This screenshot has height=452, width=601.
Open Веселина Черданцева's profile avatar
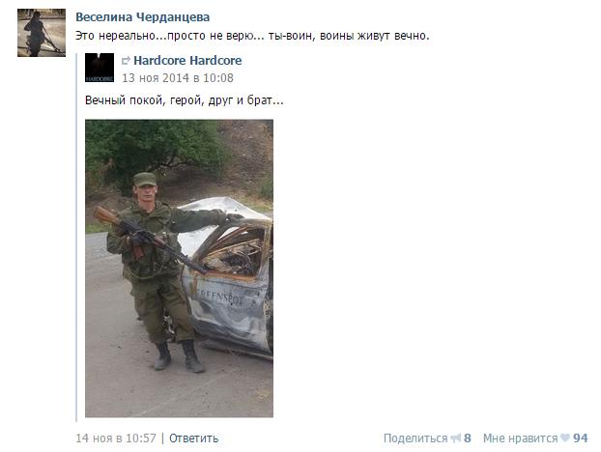pyautogui.click(x=42, y=33)
